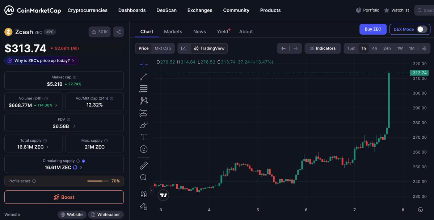434x220 pixels.
Task: Click the FDV info icon
Action: coord(68,120)
